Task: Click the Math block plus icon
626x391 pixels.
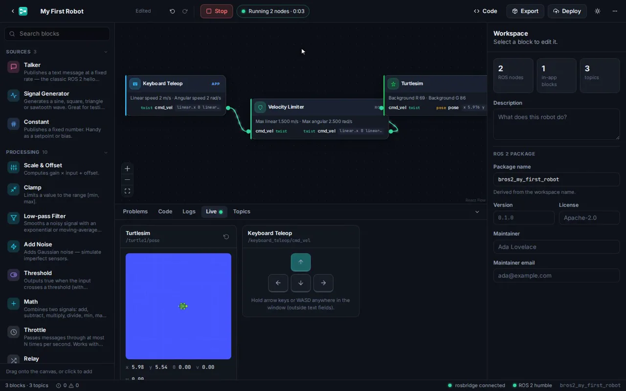Action: pyautogui.click(x=14, y=304)
